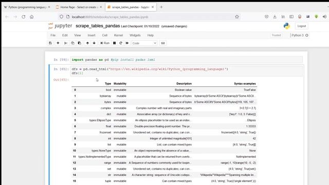Click the import pandas code cell

[186, 60]
